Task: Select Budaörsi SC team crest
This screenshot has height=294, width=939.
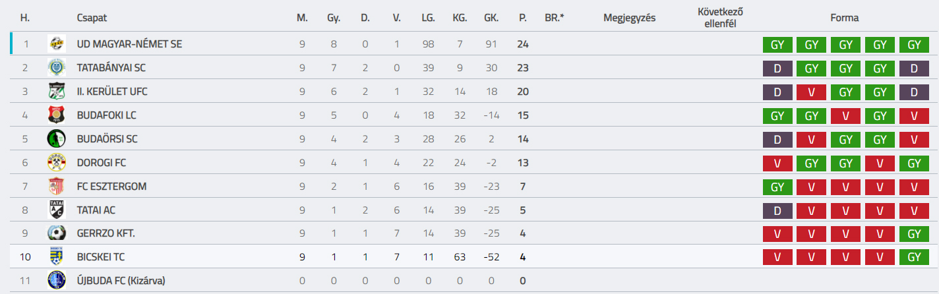Action: 57,139
